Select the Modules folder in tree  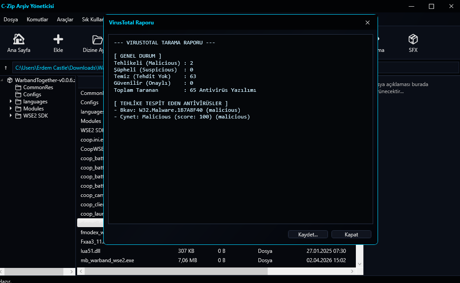click(x=33, y=109)
